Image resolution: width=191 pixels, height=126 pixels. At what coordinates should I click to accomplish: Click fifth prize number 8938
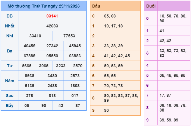(30, 76)
